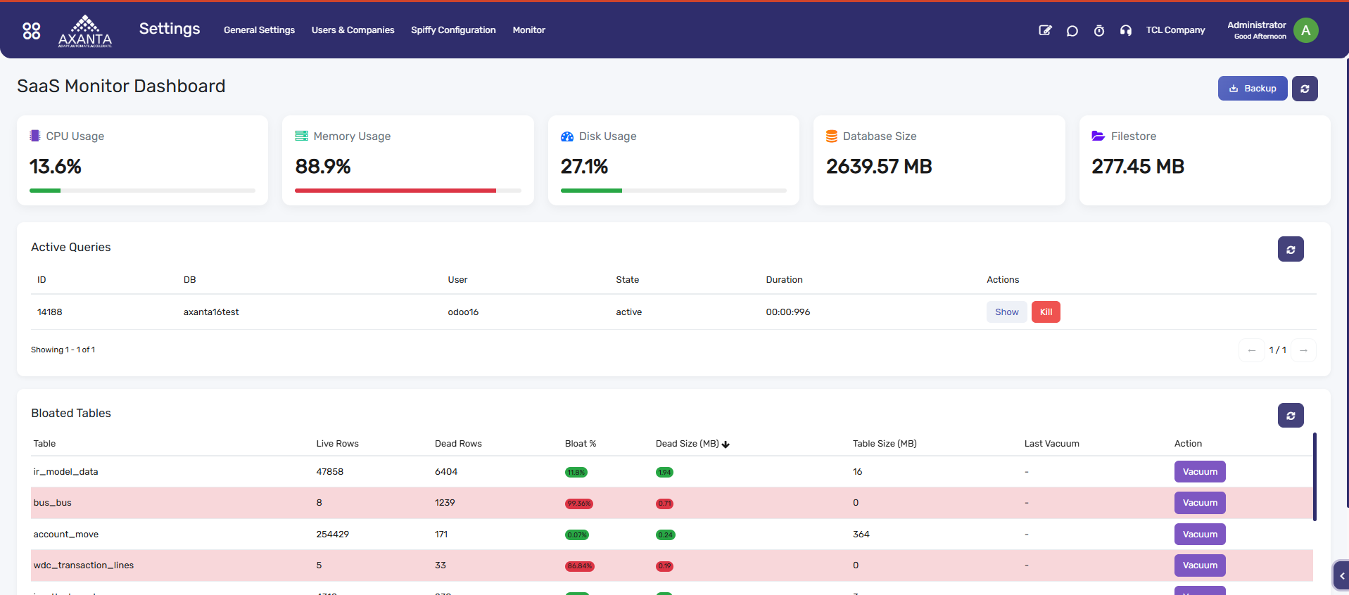Screen dimensions: 1349x595
Task: Click the Memory Usage progress bar
Action: click(x=407, y=191)
